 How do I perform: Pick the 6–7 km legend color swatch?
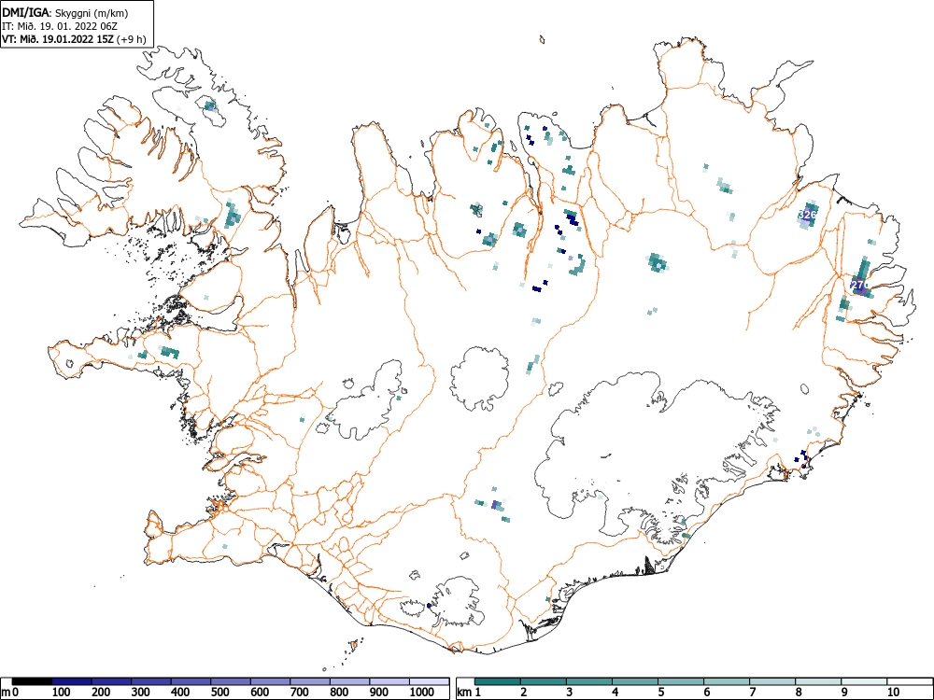pos(727,681)
